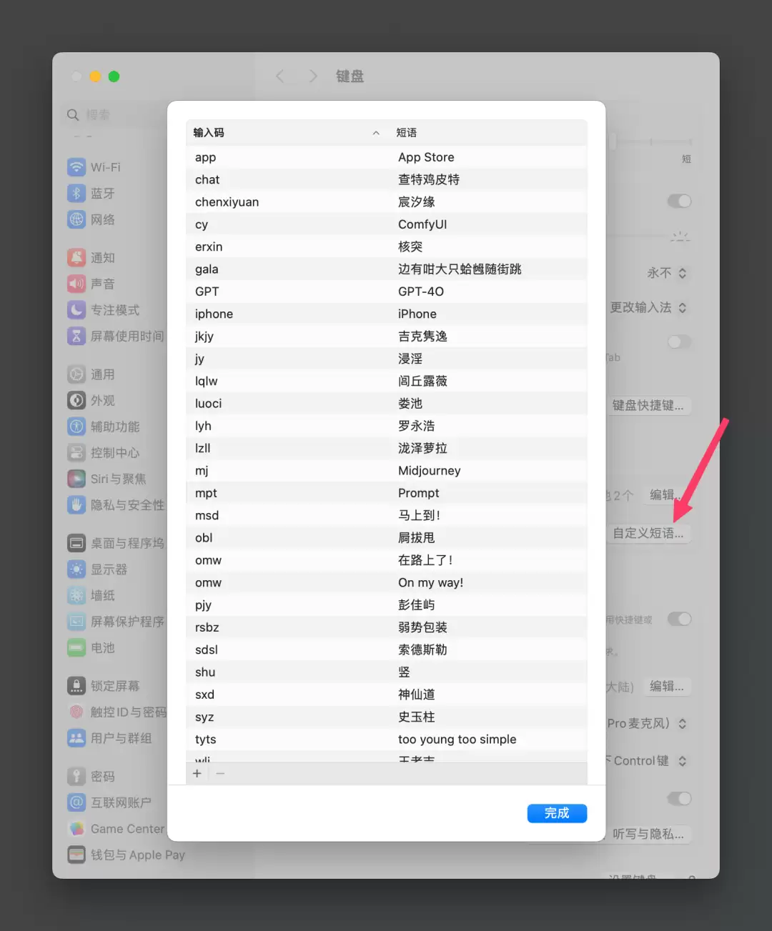Toggle the 用快捷键或 switch
This screenshot has width=772, height=931.
[679, 619]
